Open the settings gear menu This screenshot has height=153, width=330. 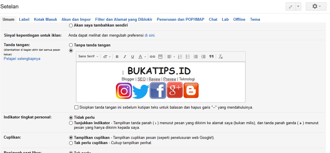(x=316, y=7)
